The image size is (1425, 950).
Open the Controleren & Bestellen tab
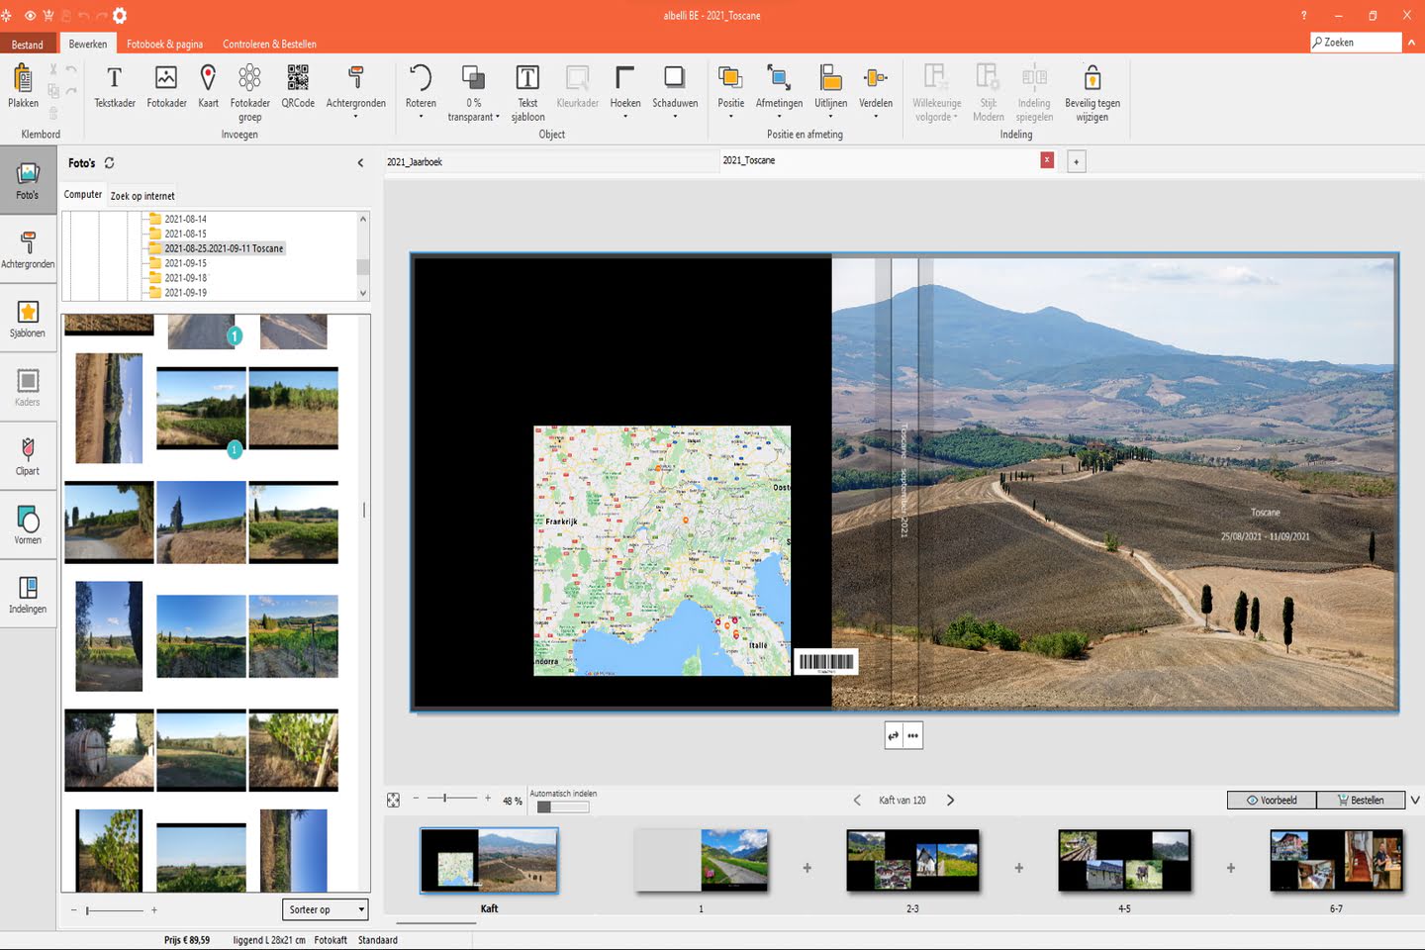[x=269, y=44]
